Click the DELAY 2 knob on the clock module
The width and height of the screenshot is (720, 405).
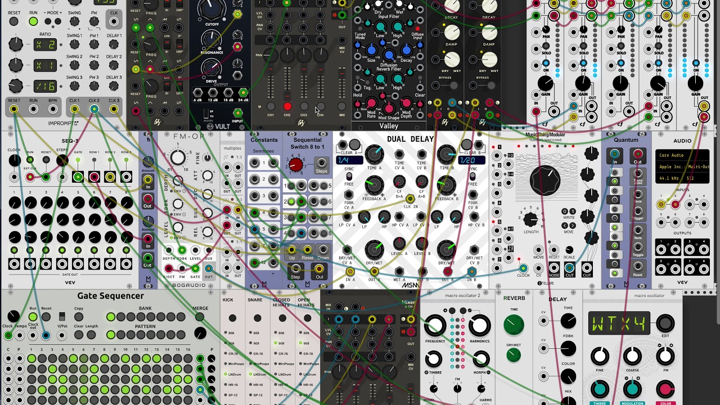click(x=114, y=66)
